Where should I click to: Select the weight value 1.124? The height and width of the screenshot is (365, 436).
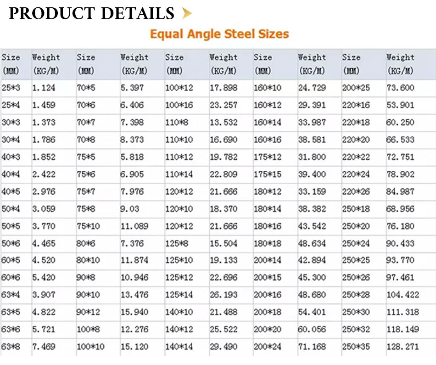tap(43, 88)
